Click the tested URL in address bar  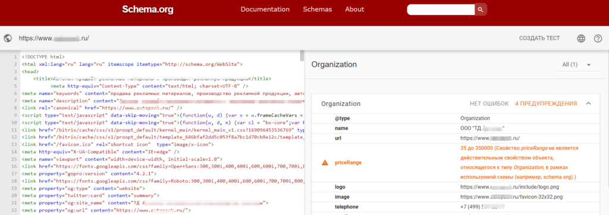pyautogui.click(x=54, y=39)
